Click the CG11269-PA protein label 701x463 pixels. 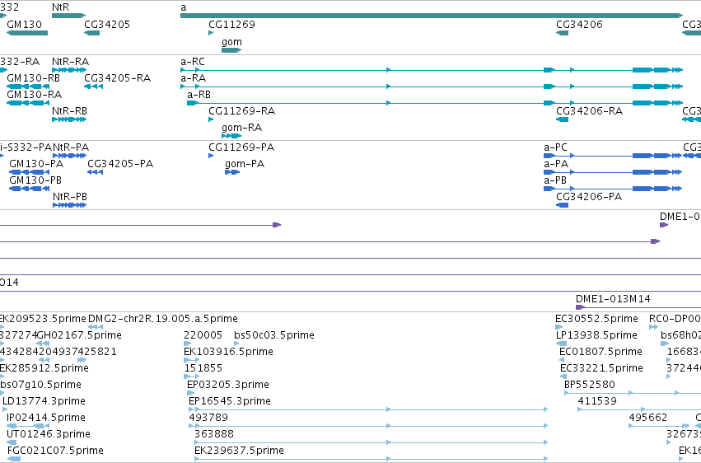tap(241, 147)
